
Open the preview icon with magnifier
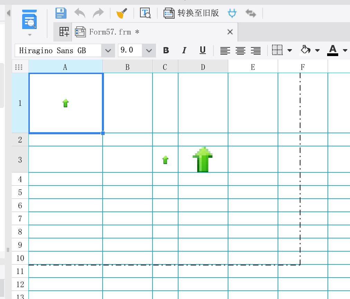click(x=145, y=13)
